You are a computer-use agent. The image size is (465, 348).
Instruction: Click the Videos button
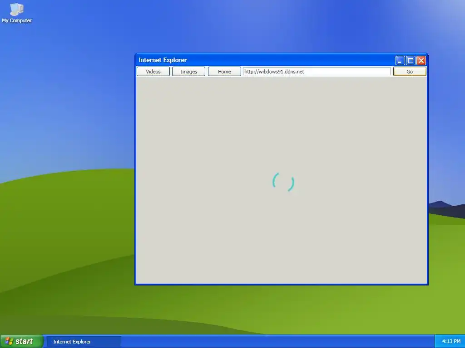[153, 72]
